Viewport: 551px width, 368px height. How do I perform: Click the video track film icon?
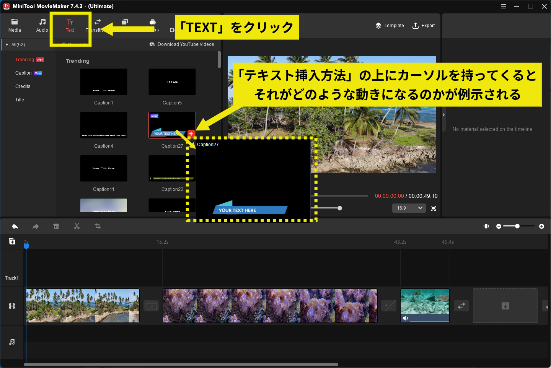[12, 306]
